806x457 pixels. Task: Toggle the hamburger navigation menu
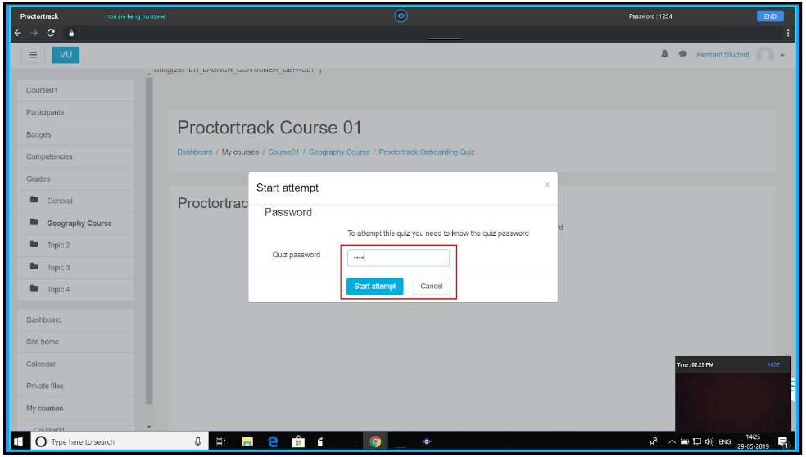pos(33,55)
